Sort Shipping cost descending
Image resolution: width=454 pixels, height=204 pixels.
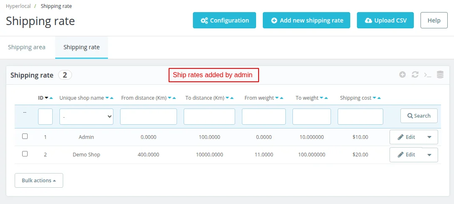point(374,98)
